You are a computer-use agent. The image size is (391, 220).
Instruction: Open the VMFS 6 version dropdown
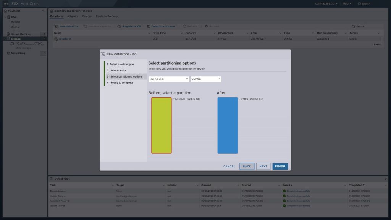205,79
